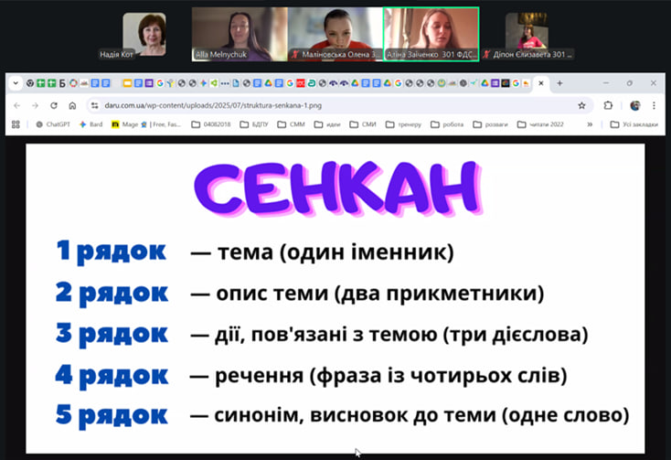Screen dimensions: 671x460
Task: Reload the page in Chrome
Action: 54,105
